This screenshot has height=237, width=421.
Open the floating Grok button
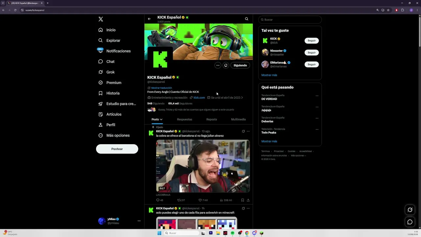click(x=410, y=210)
